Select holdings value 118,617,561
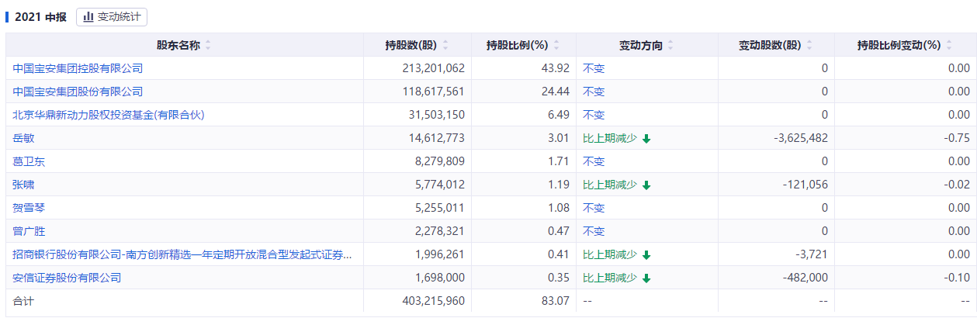Screen dimensions: 977x318 [x=434, y=92]
